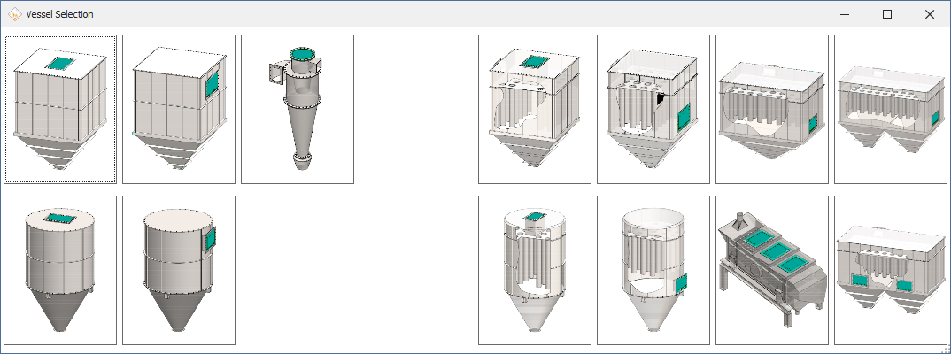Click the left teal inlet on the double-hopper vessel
Screen dimensions: 951x354
coord(859,281)
